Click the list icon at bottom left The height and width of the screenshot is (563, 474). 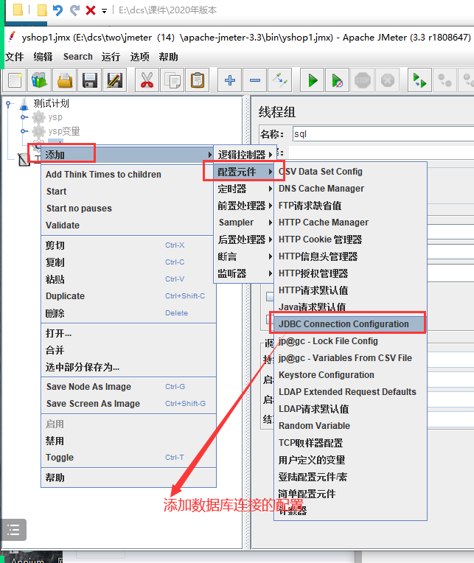[14, 530]
